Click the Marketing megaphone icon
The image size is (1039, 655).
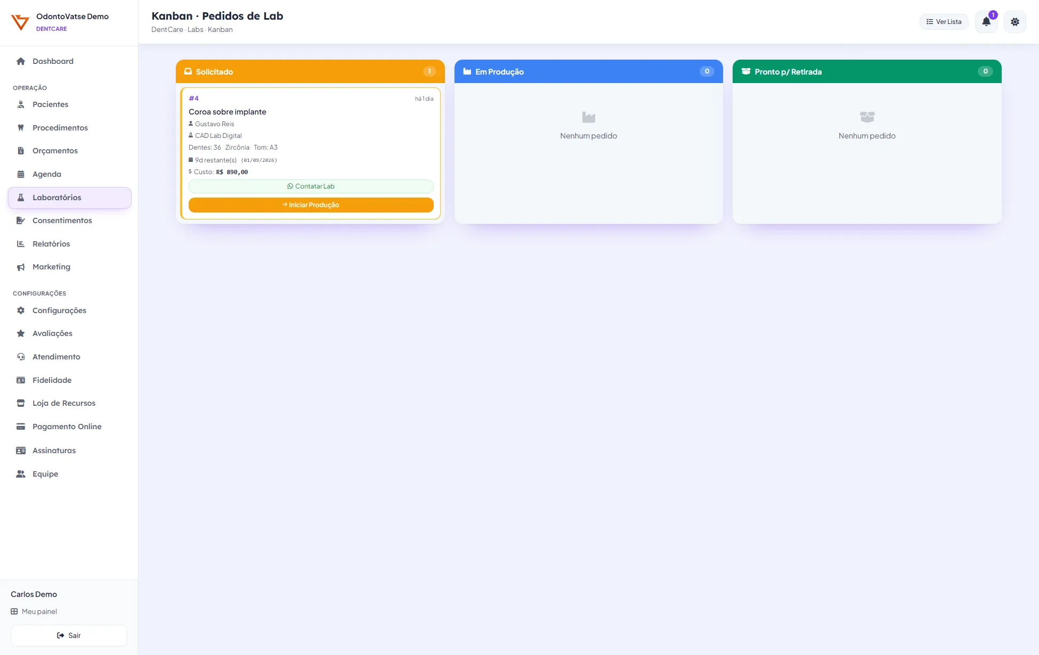(x=21, y=267)
